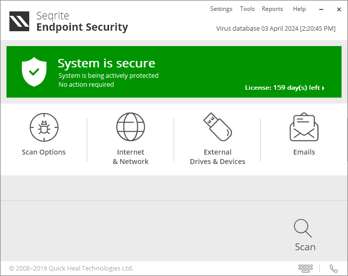
Task: Click the Internet & Network globe icon
Action: 130,127
